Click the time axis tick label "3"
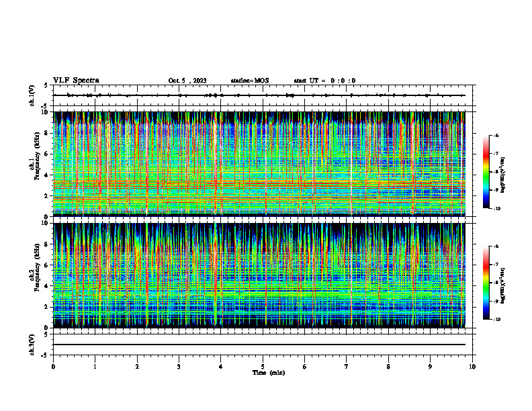 (179, 367)
